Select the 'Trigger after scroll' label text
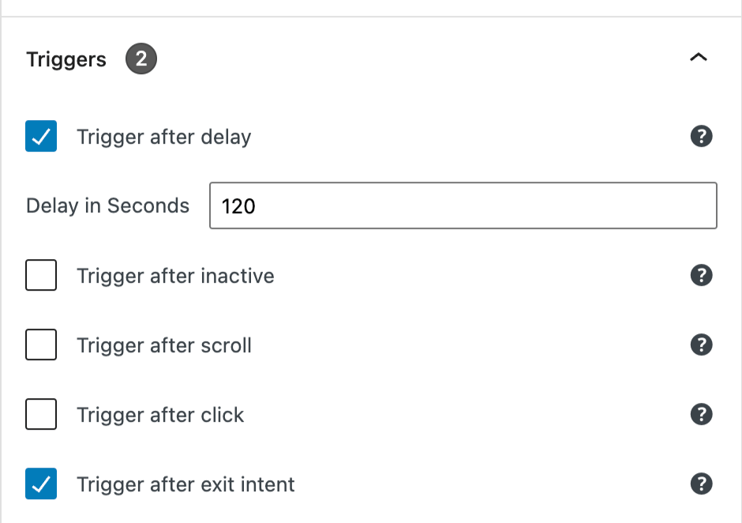The width and height of the screenshot is (742, 523). pos(164,346)
